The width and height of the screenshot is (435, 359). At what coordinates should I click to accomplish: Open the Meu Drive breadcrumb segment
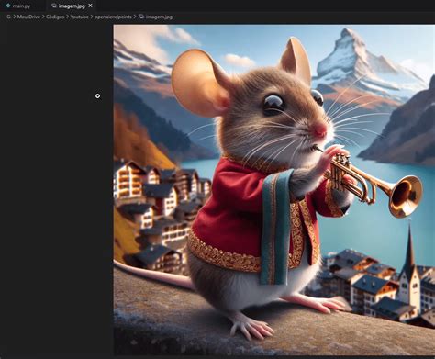(x=28, y=17)
